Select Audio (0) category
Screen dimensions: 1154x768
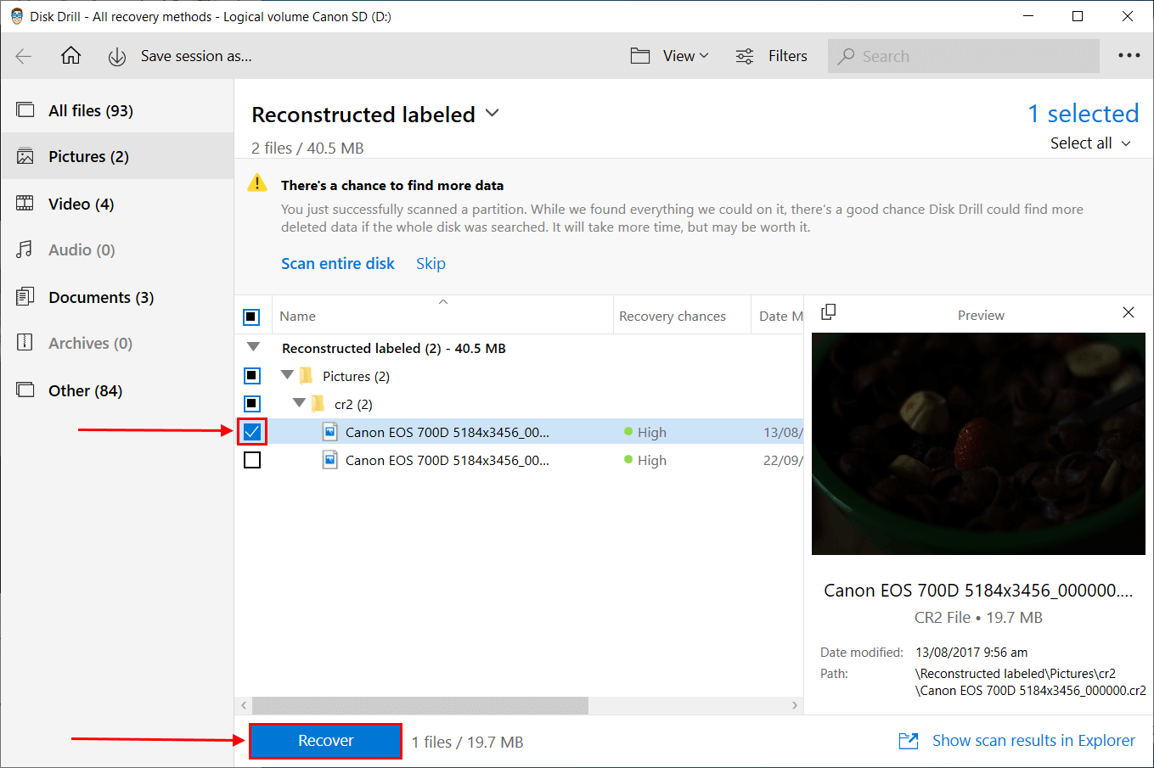(117, 249)
